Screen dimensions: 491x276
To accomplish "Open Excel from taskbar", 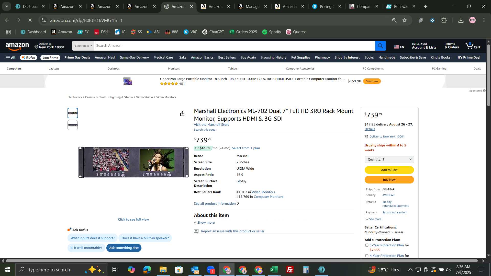I will tap(274, 270).
